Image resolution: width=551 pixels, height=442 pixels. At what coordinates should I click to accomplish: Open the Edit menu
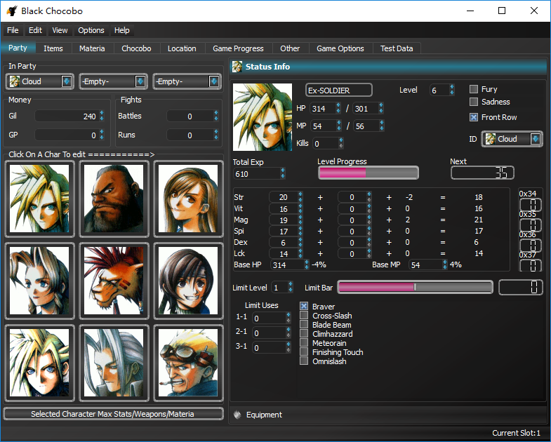click(x=35, y=30)
